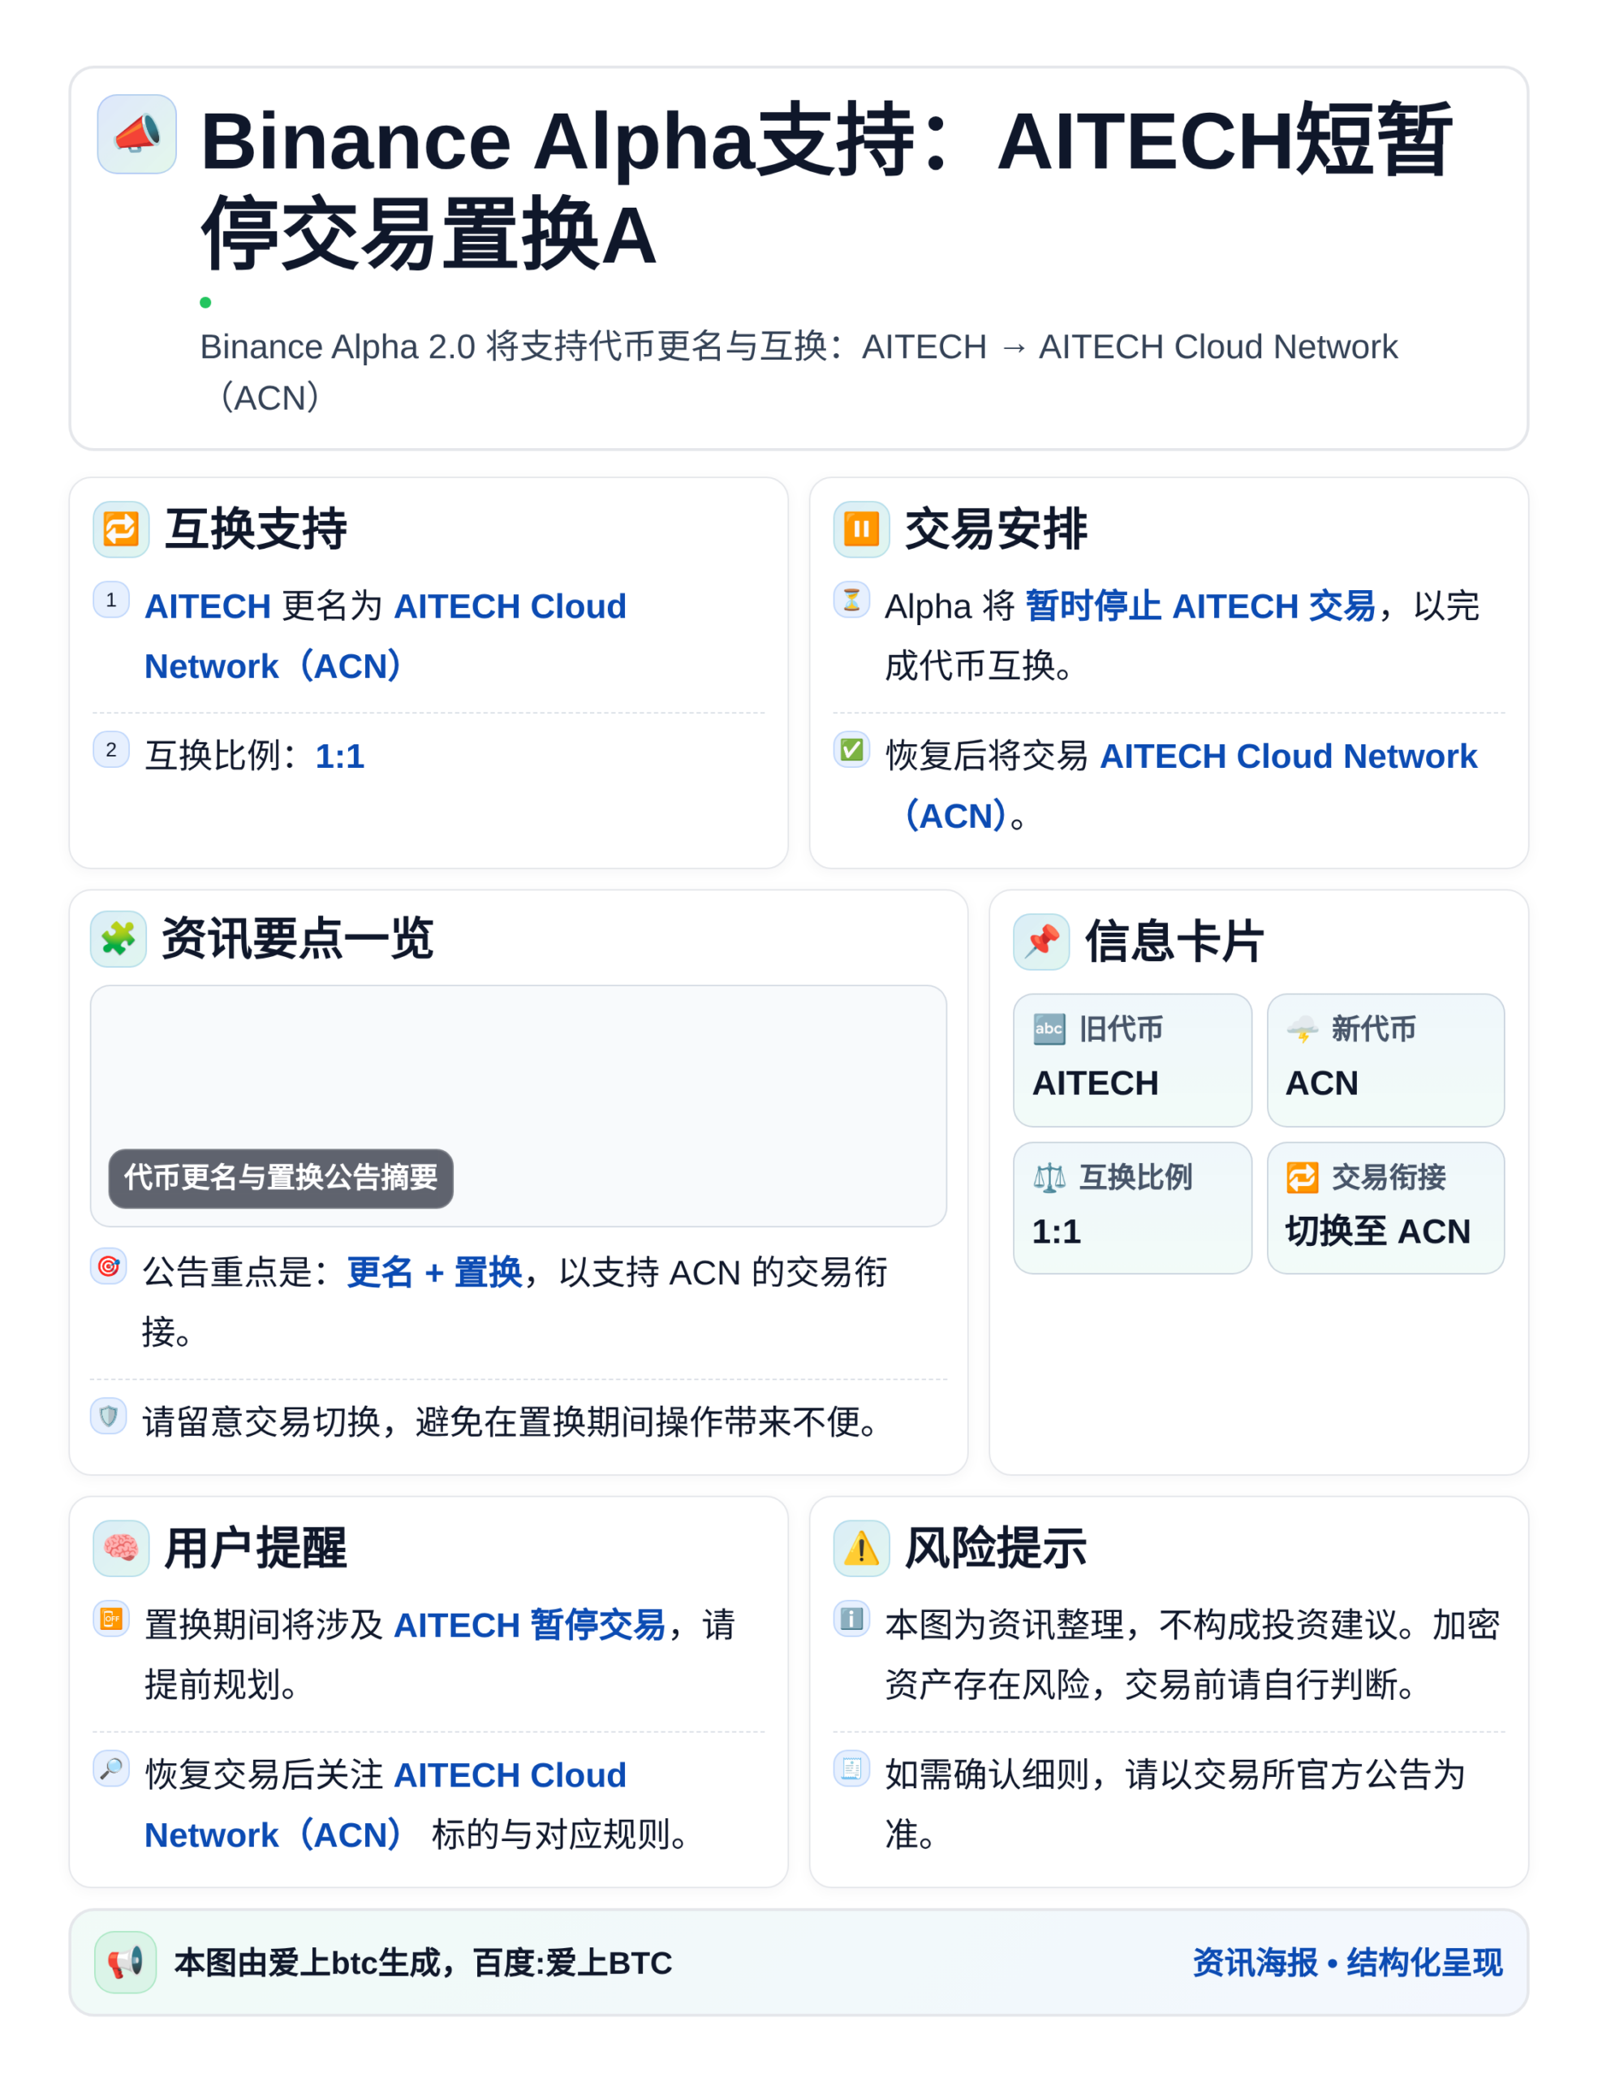Click the green status dot under the title
The width and height of the screenshot is (1598, 2078).
205,303
